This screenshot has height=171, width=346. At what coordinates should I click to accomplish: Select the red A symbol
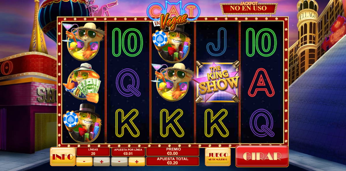[x=261, y=82]
